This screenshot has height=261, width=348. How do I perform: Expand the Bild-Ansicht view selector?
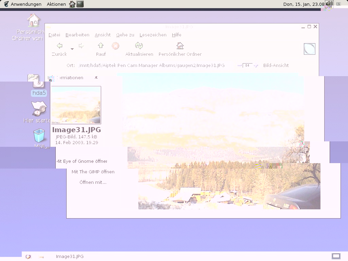click(276, 65)
